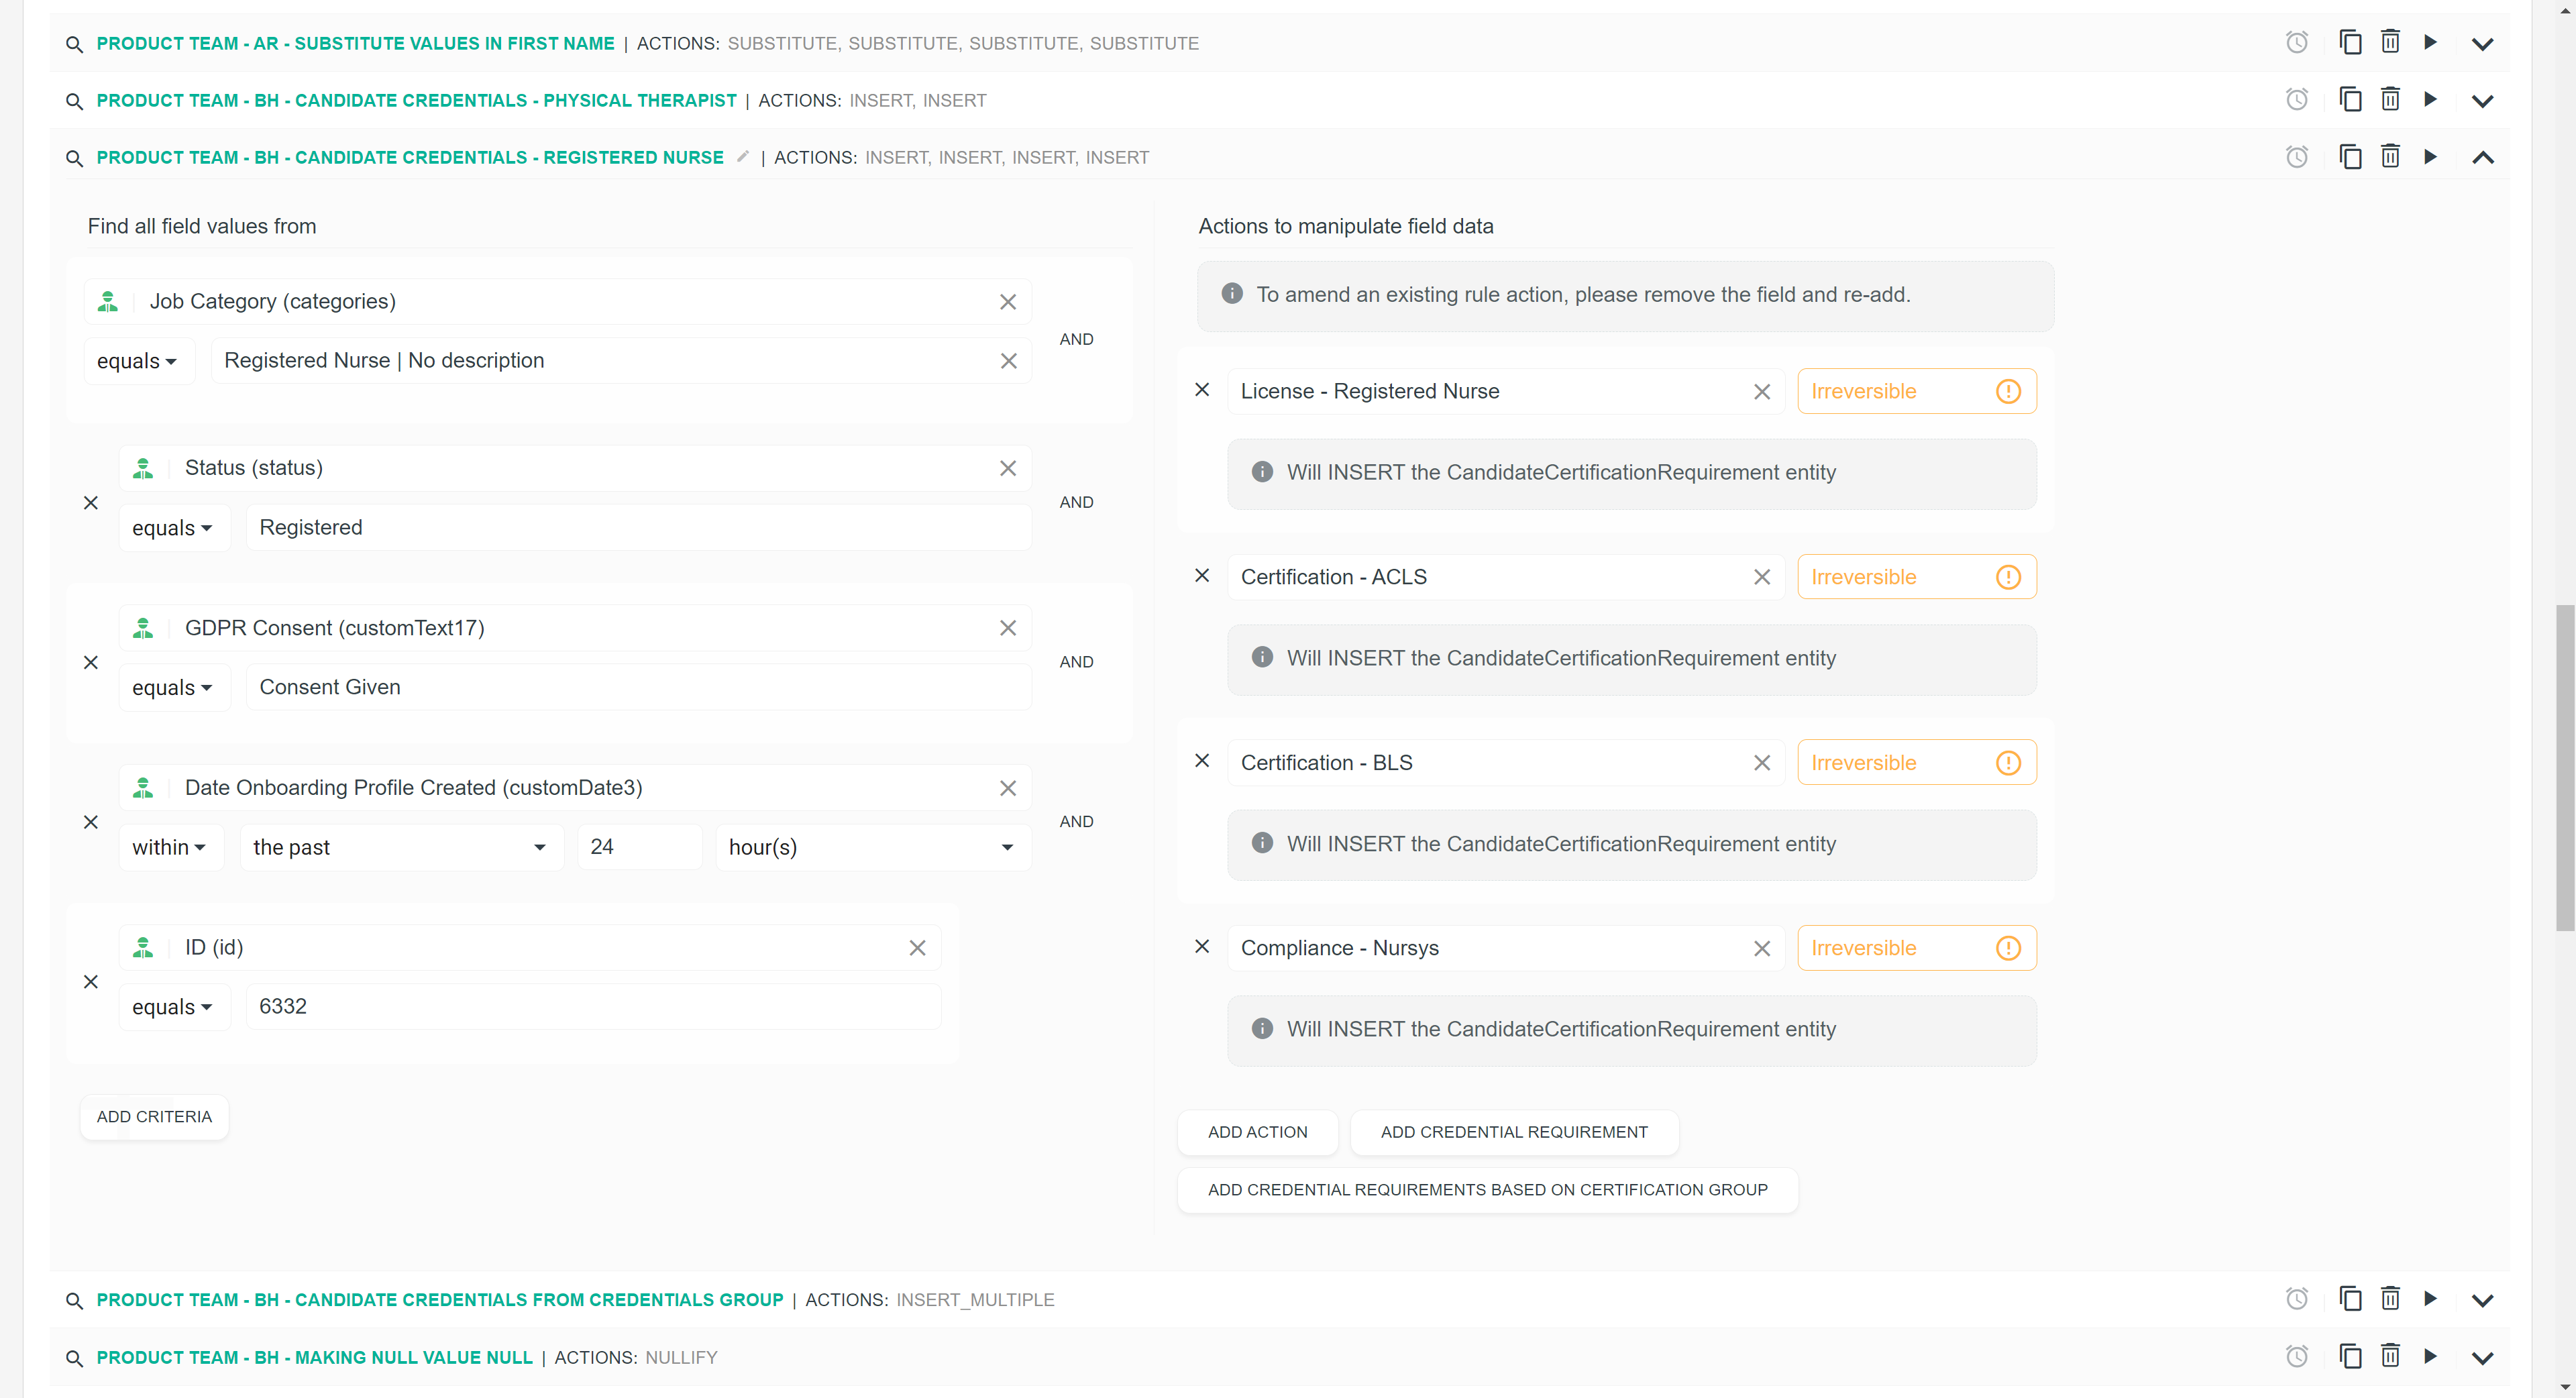Expand the AR Substitute Values in First Name rule

2483,44
